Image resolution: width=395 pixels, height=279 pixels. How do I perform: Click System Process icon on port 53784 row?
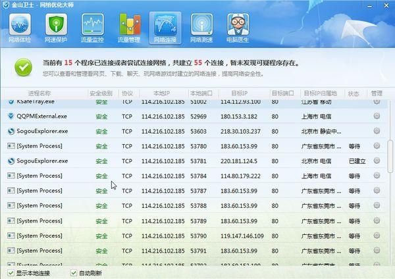(11, 176)
